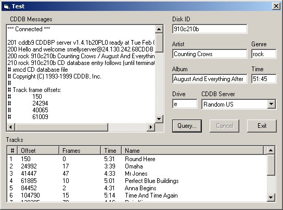Click the Tracks list scroll up arrow

(x=271, y=150)
